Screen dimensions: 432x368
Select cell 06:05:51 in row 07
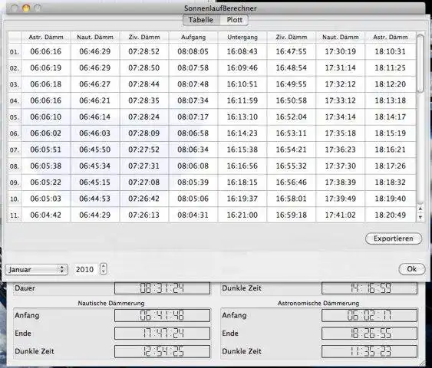tap(46, 149)
